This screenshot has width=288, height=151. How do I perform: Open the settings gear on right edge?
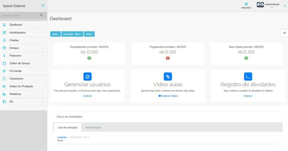(x=285, y=33)
